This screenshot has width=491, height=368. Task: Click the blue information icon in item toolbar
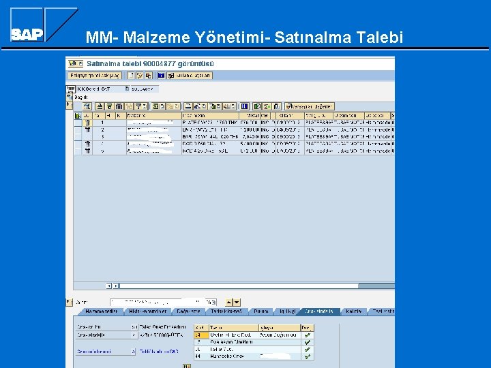coord(245,106)
